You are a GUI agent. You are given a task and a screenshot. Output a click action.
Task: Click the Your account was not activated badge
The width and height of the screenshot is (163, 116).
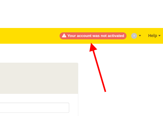point(93,36)
